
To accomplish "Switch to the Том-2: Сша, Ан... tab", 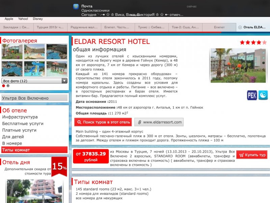I will (185, 27).
